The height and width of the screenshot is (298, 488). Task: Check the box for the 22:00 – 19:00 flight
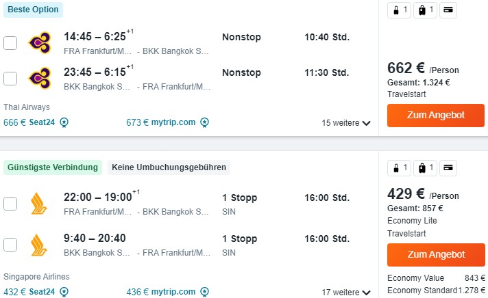click(10, 204)
